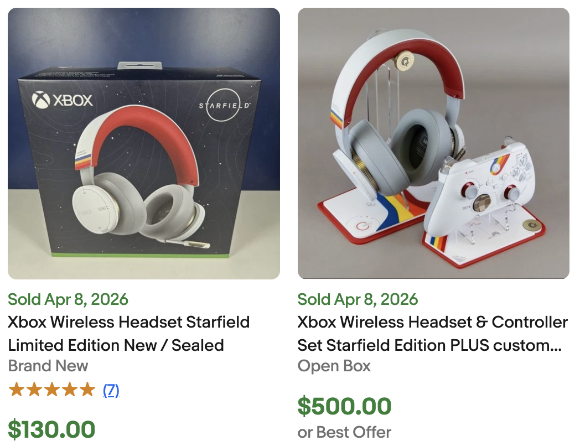Click 'Sold Apr 8, 2026' on the right listing
The height and width of the screenshot is (446, 580).
(358, 299)
